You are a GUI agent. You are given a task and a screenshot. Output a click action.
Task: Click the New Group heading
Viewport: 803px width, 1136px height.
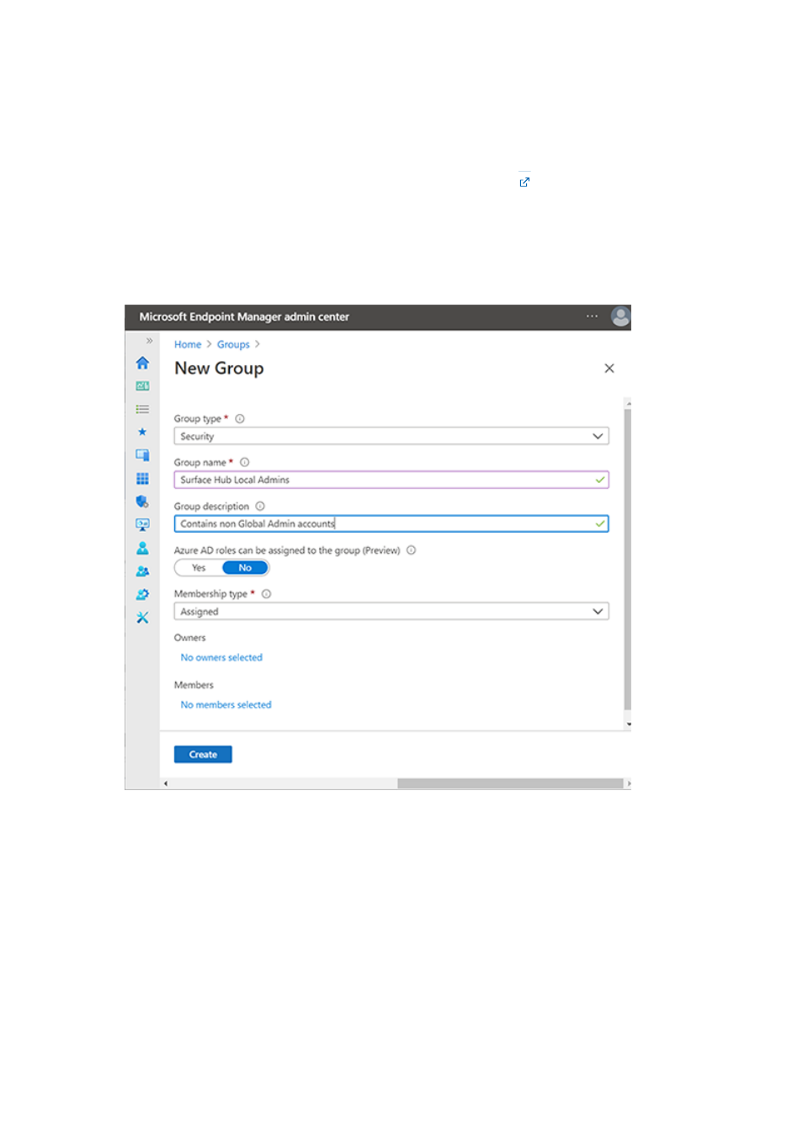pos(219,369)
